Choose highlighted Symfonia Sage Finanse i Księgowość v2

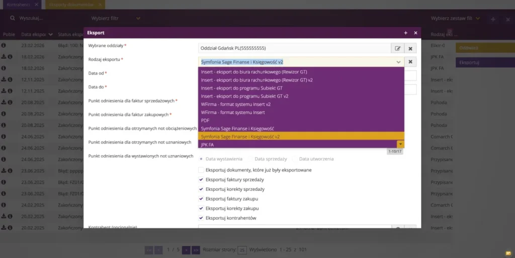point(301,137)
